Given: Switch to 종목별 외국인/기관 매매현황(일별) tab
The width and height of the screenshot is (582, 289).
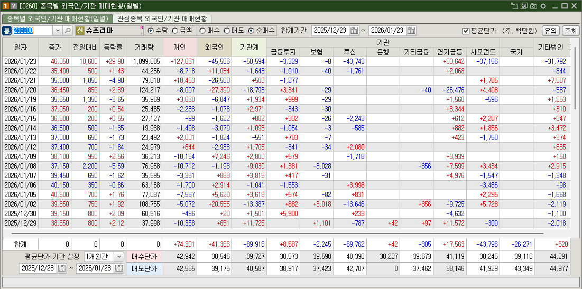Looking at the screenshot, I should [x=58, y=18].
